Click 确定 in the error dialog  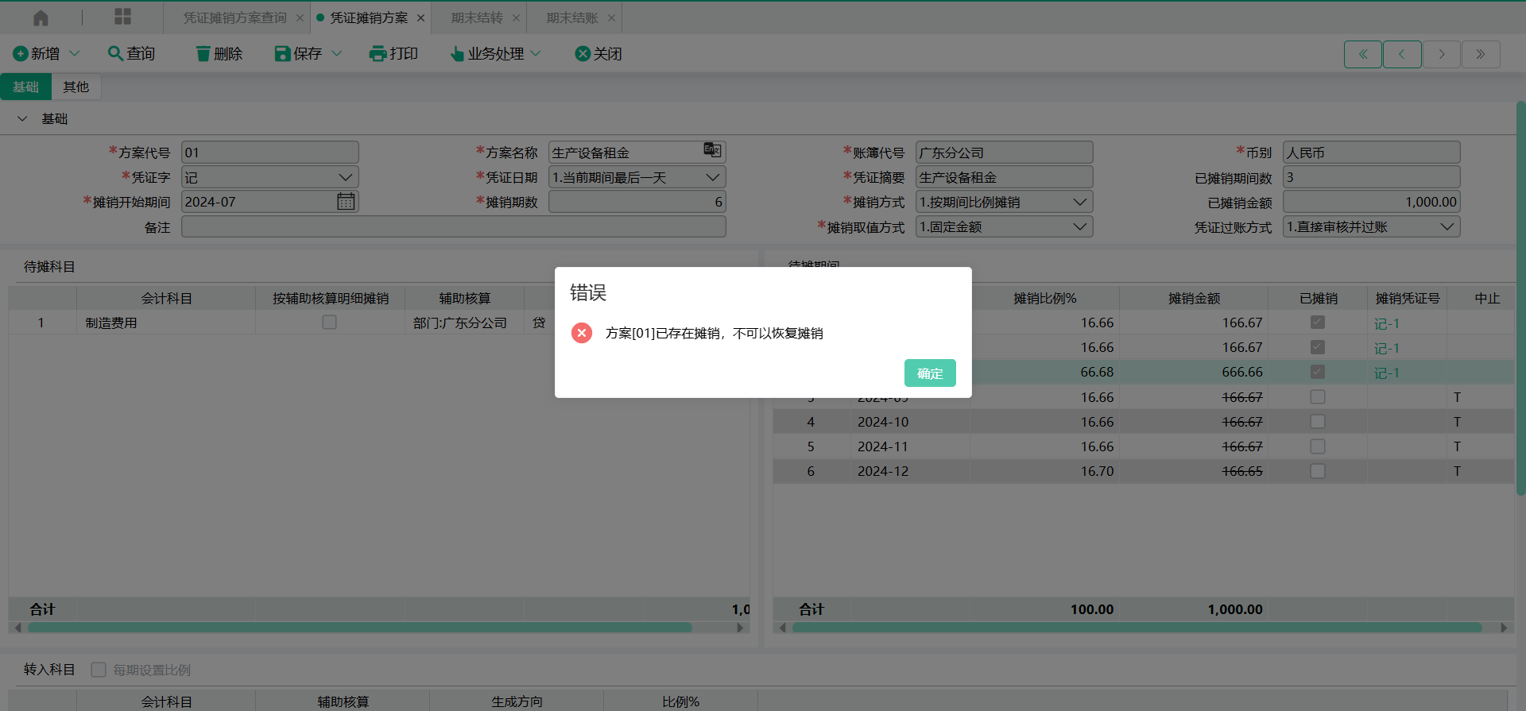[930, 373]
